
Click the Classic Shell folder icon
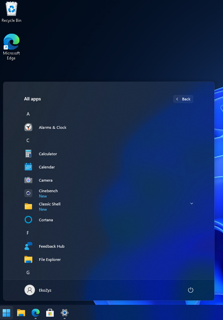pyautogui.click(x=28, y=206)
